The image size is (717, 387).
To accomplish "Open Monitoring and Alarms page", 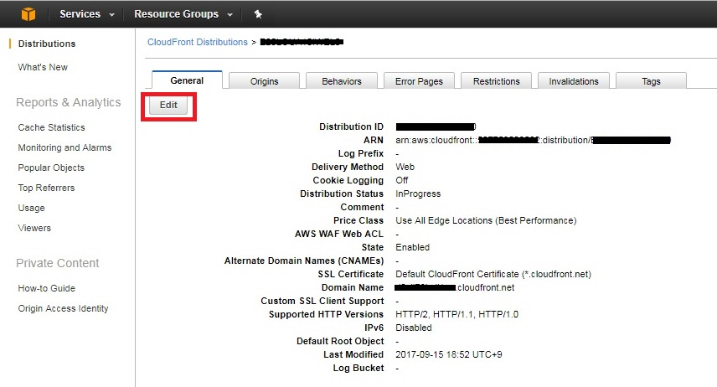I will [64, 147].
